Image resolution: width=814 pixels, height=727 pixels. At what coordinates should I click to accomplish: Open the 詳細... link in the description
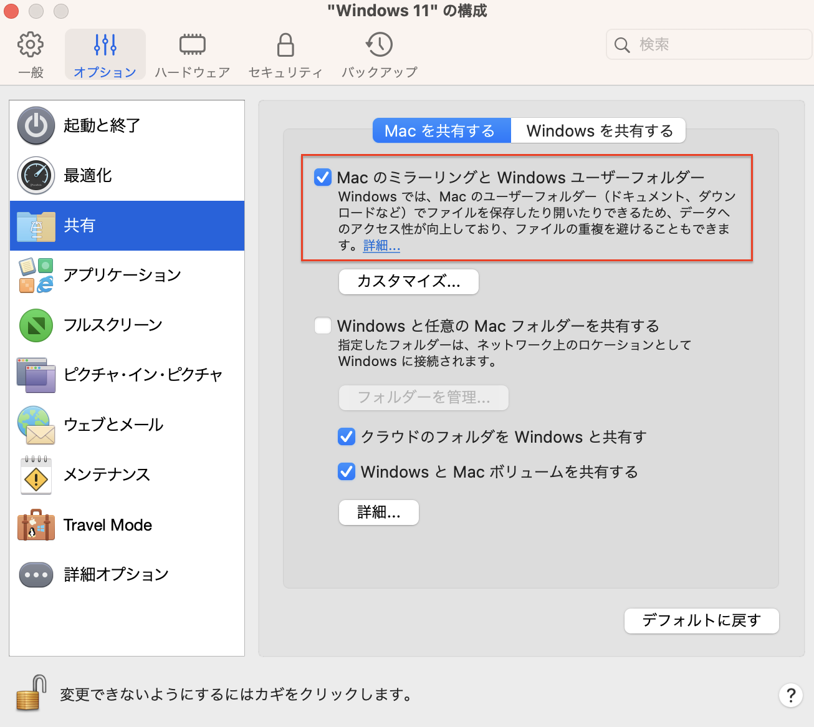point(381,246)
